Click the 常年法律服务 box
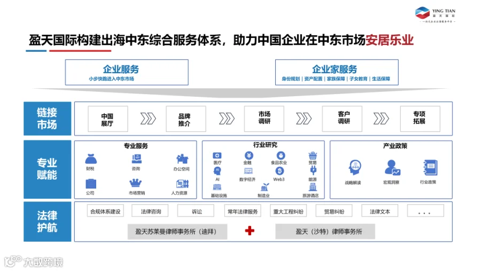 click(243, 211)
